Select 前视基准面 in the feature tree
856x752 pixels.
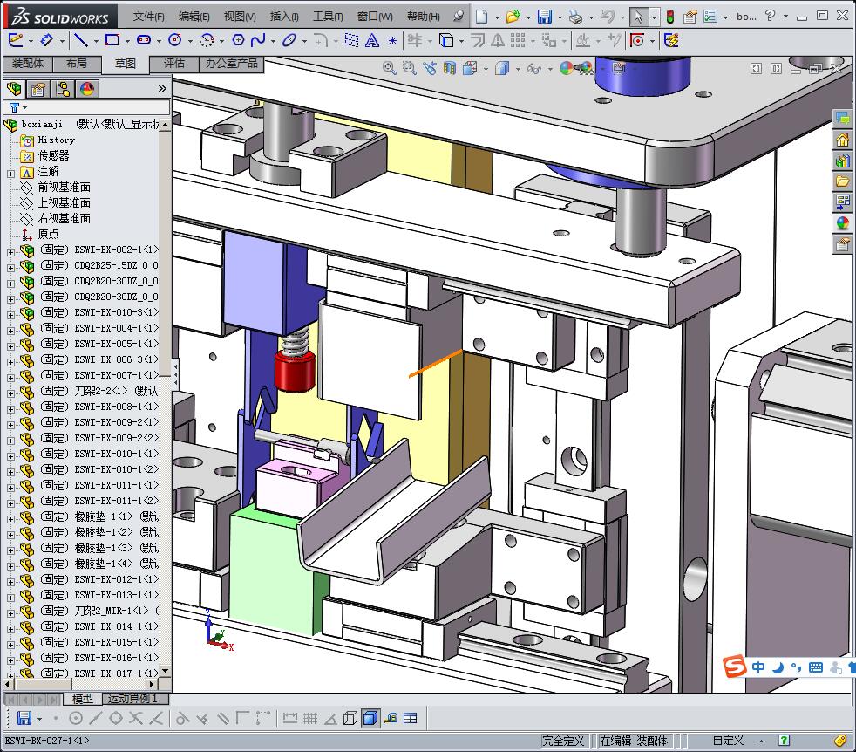(64, 188)
